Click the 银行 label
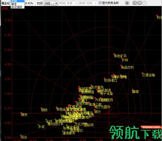Viewport: 162px width, 141px height. 97,112
